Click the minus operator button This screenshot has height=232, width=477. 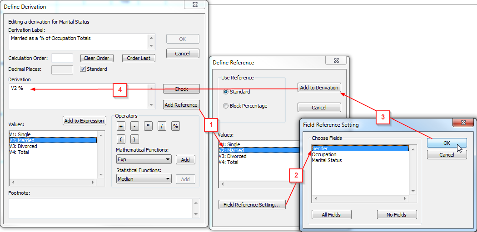coord(134,126)
